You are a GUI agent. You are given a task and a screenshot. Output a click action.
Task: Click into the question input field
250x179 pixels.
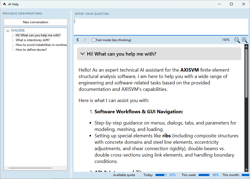(161, 27)
